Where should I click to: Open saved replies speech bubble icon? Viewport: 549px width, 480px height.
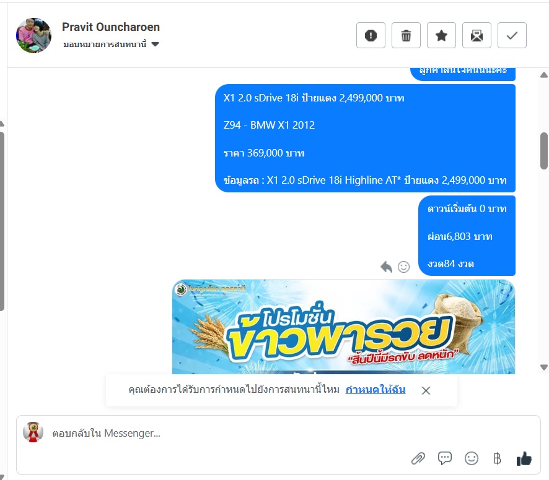445,458
